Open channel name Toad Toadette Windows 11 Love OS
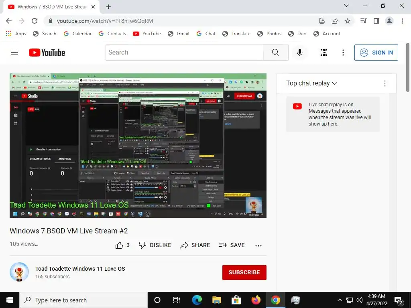411x308 pixels. (80, 269)
